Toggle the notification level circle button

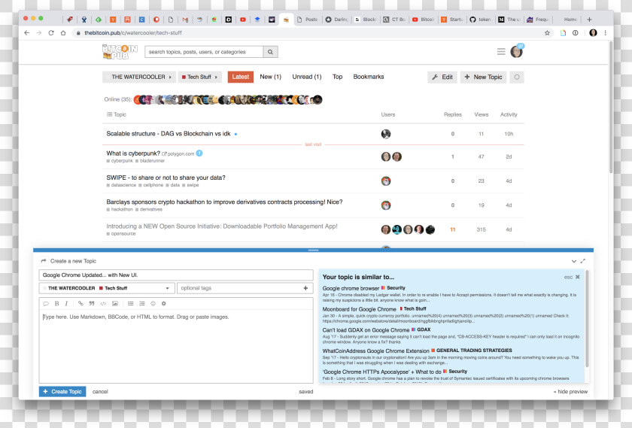[x=517, y=77]
